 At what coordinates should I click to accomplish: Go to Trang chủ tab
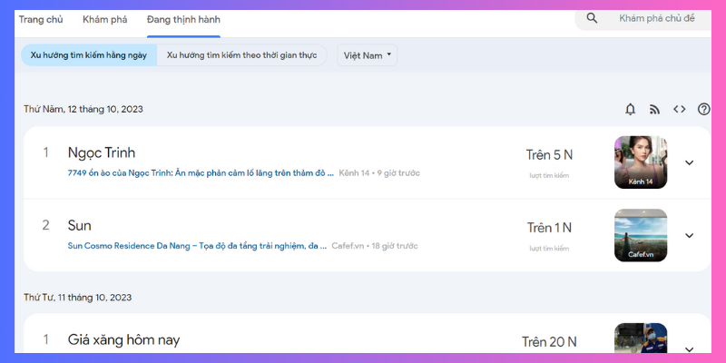coord(41,19)
